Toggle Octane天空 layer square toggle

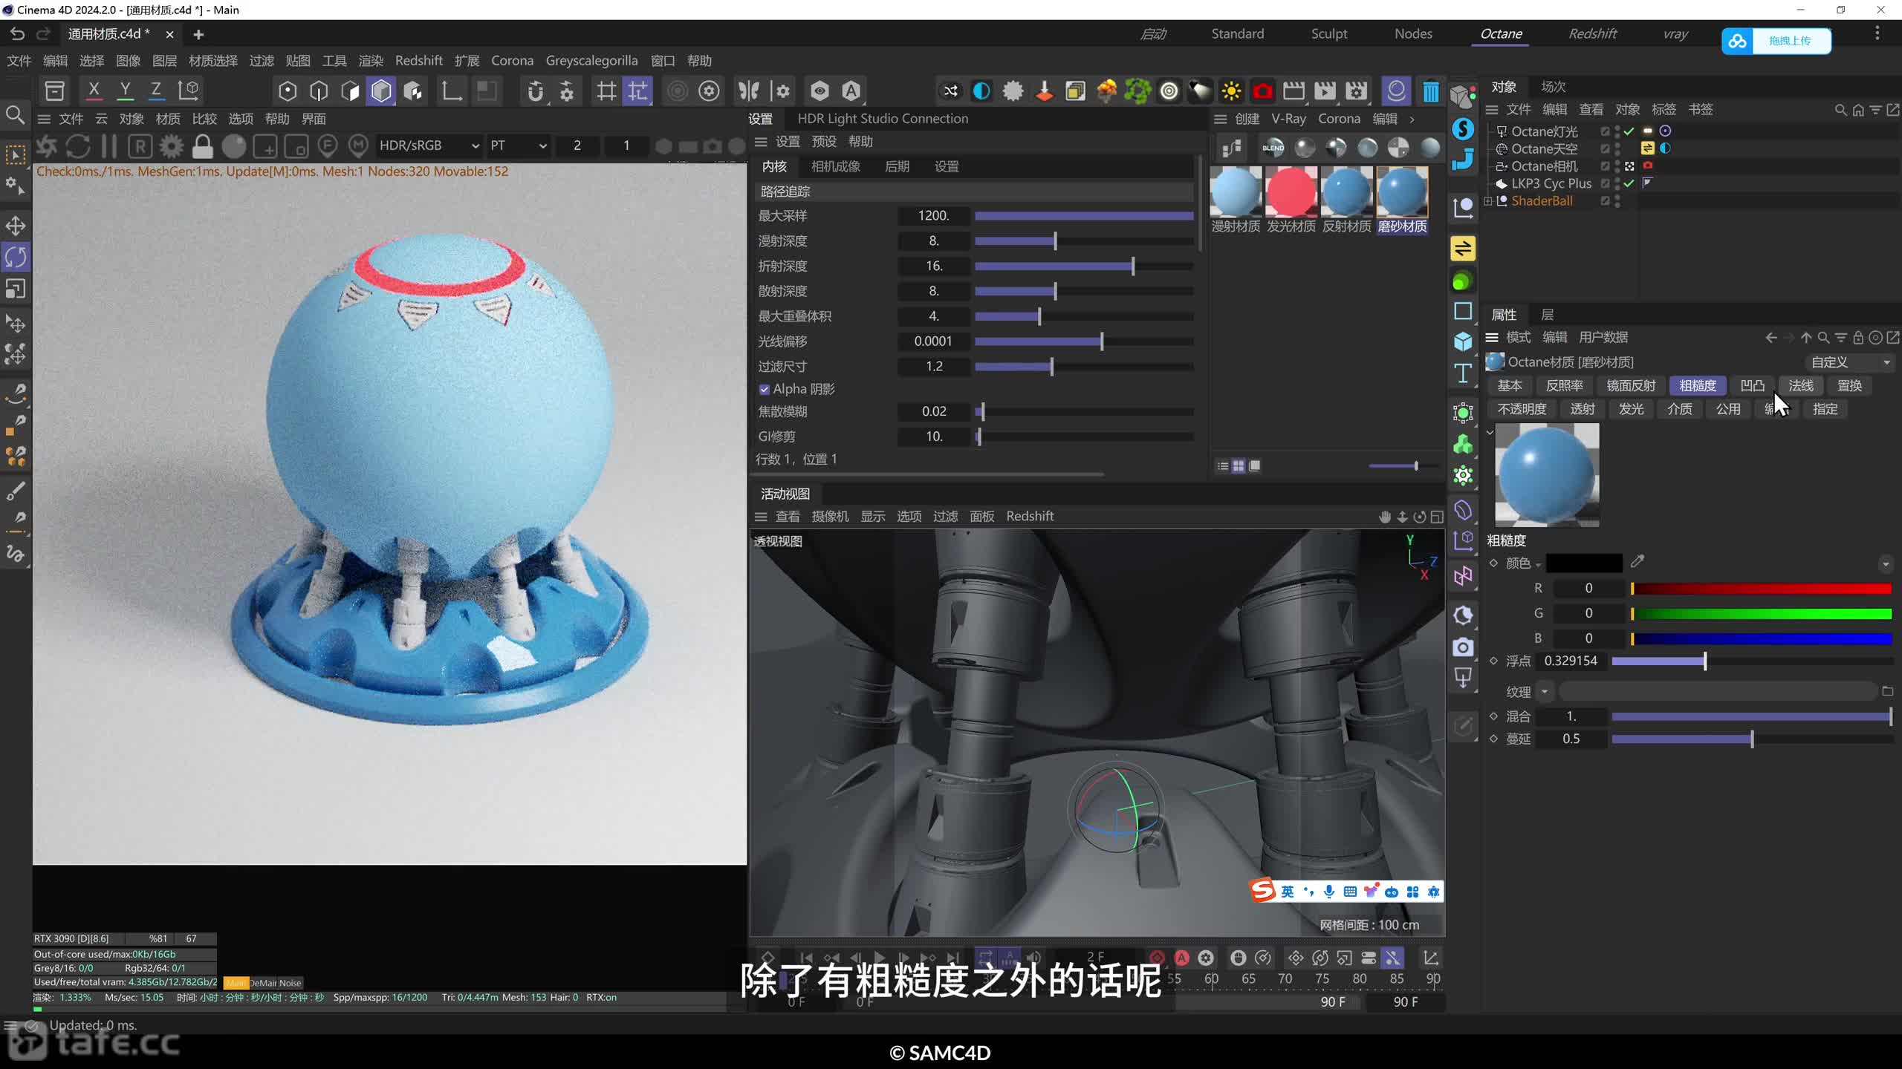(1605, 148)
